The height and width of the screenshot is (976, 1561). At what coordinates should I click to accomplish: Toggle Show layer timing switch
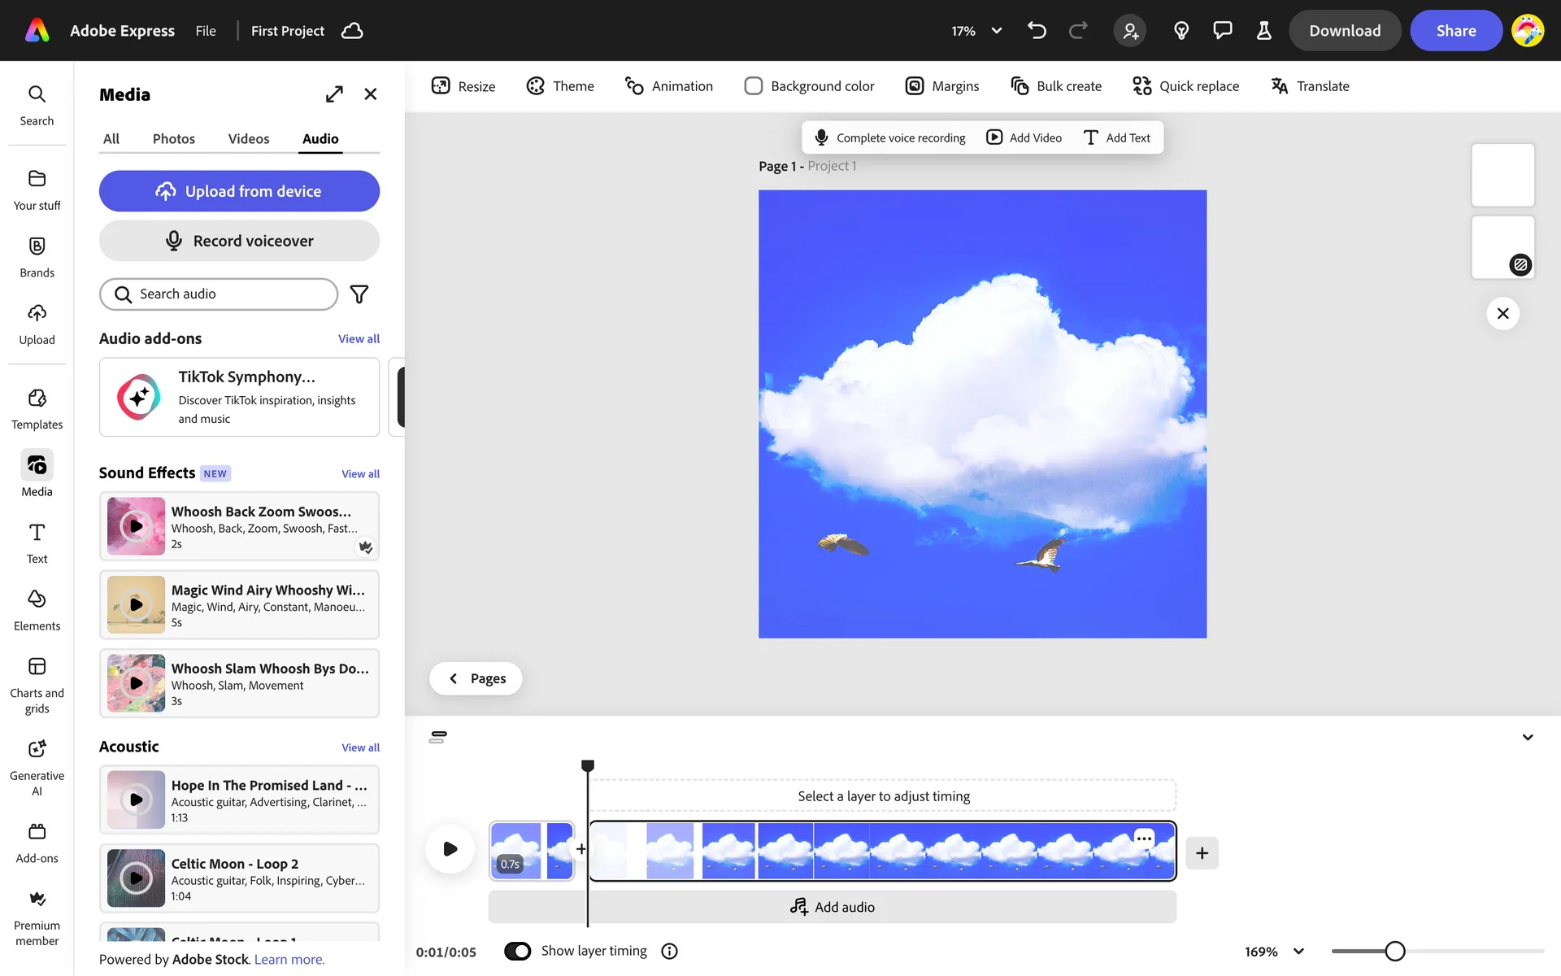518,951
